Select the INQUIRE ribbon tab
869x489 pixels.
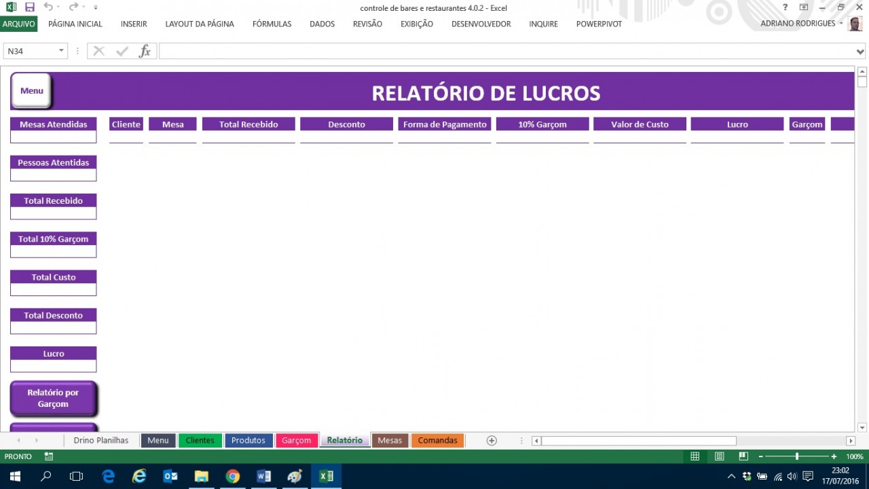(543, 24)
